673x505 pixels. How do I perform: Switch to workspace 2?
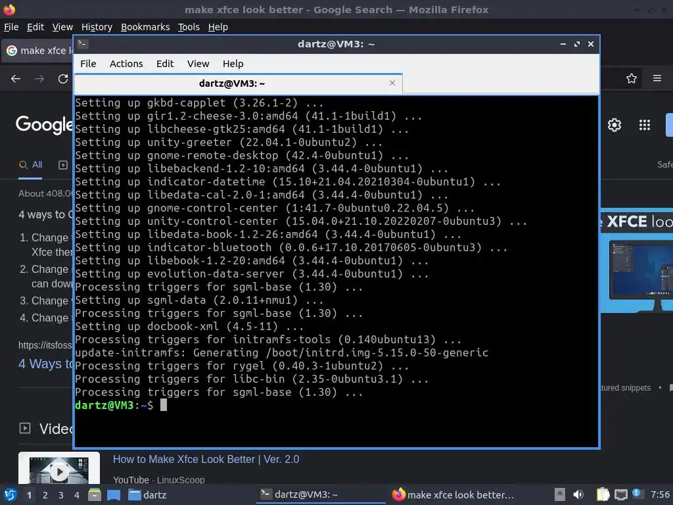coord(45,495)
